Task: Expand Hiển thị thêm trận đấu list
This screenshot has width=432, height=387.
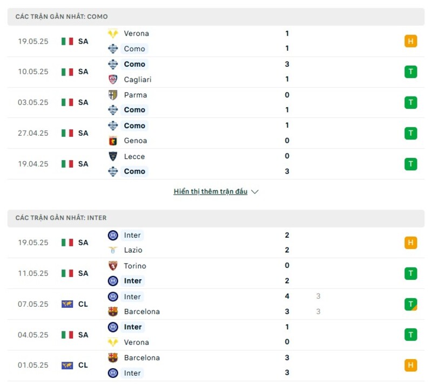Action: (211, 191)
